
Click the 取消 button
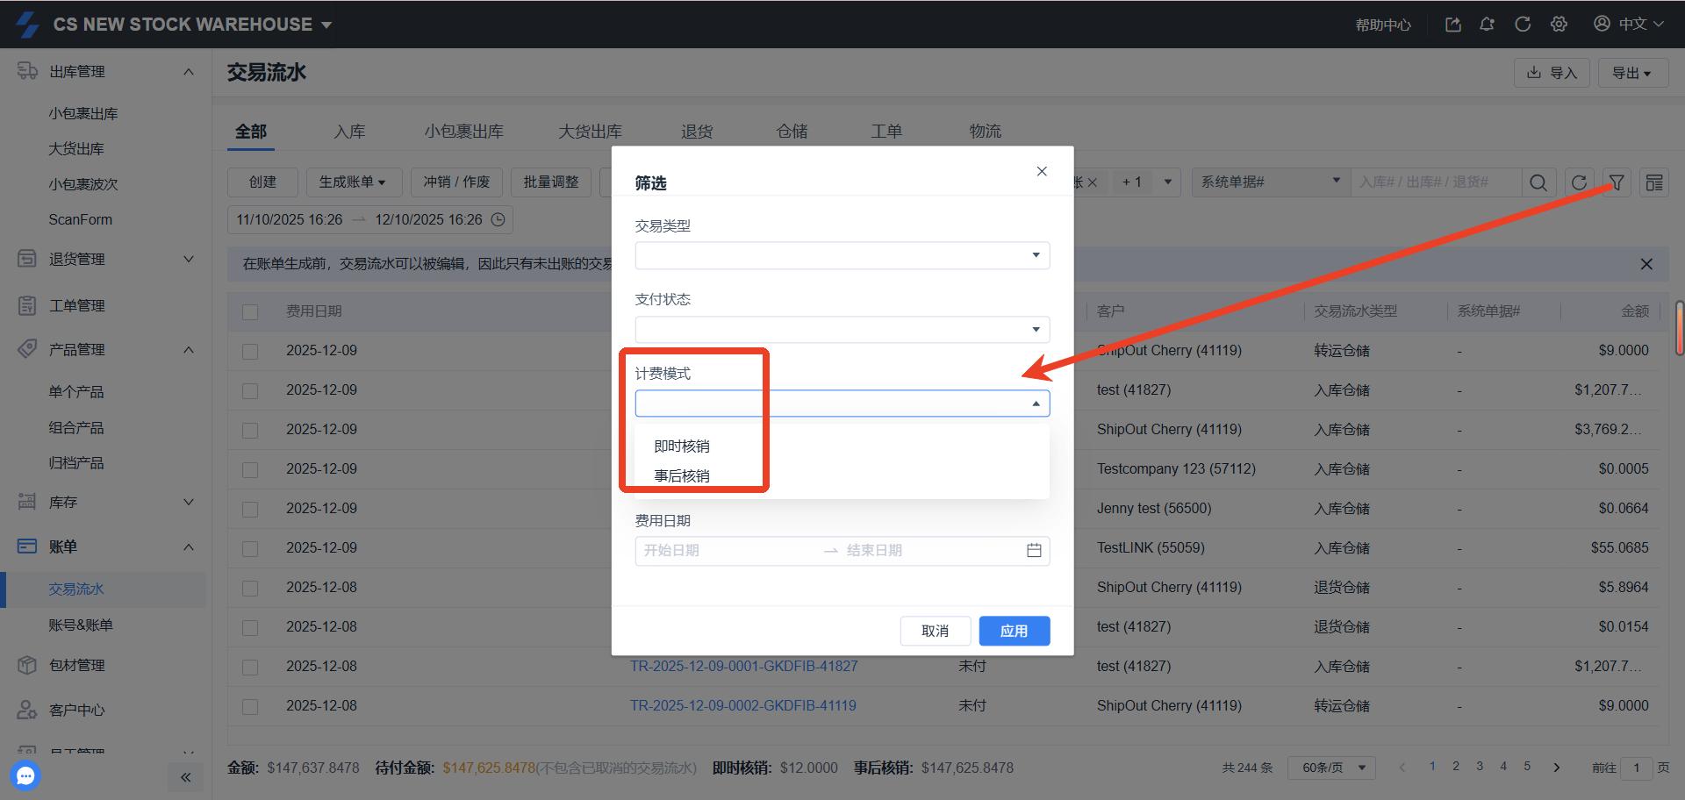pos(935,631)
